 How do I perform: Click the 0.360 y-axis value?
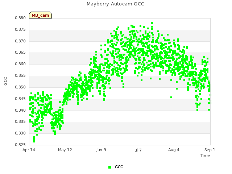(x=20, y=64)
